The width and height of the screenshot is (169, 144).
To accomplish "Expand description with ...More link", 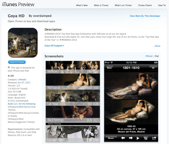I will coord(157,46).
